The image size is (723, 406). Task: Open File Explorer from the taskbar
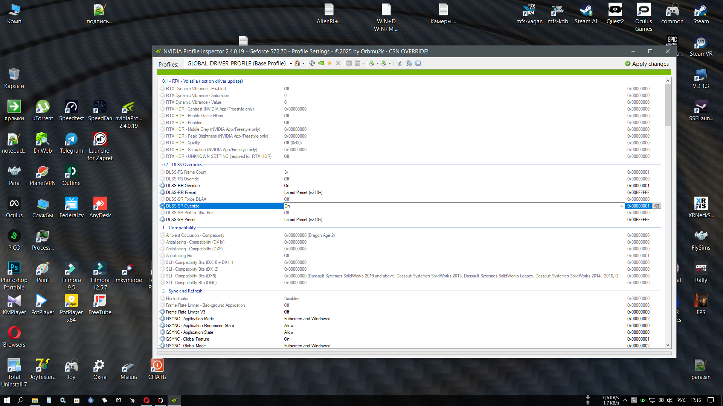35,400
